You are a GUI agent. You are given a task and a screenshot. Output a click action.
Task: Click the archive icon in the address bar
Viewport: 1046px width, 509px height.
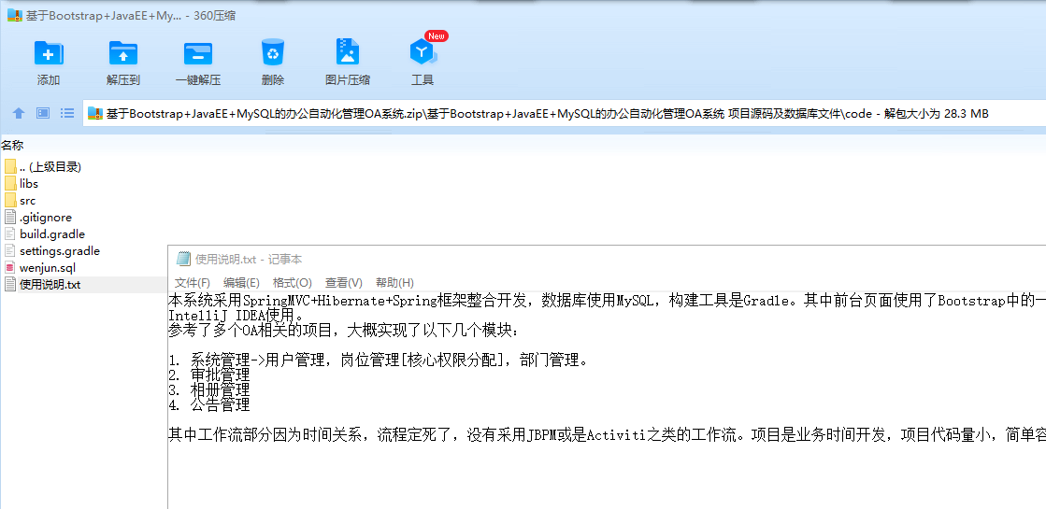point(95,113)
